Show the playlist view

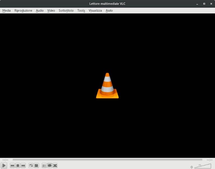44,166
